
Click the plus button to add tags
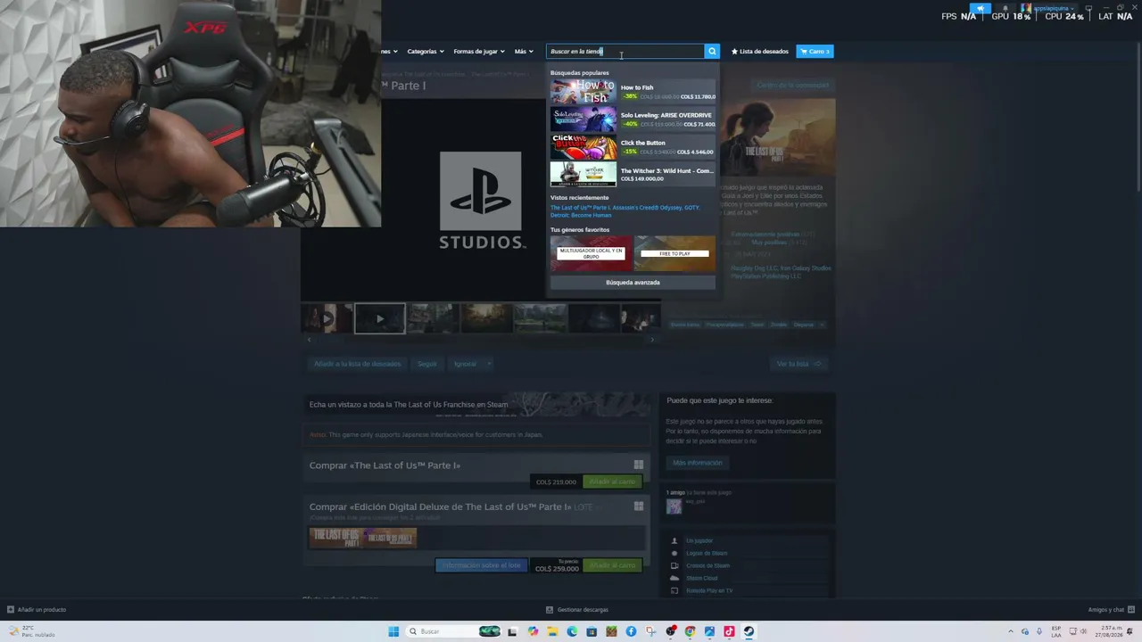tap(822, 325)
